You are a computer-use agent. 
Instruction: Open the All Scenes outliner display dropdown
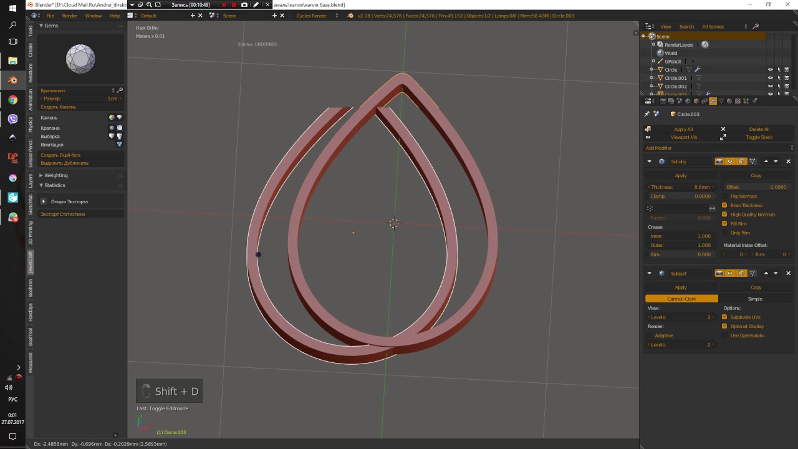point(723,26)
